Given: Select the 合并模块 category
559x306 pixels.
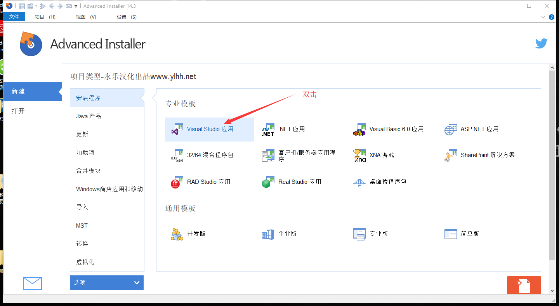Looking at the screenshot, I should click(x=107, y=171).
